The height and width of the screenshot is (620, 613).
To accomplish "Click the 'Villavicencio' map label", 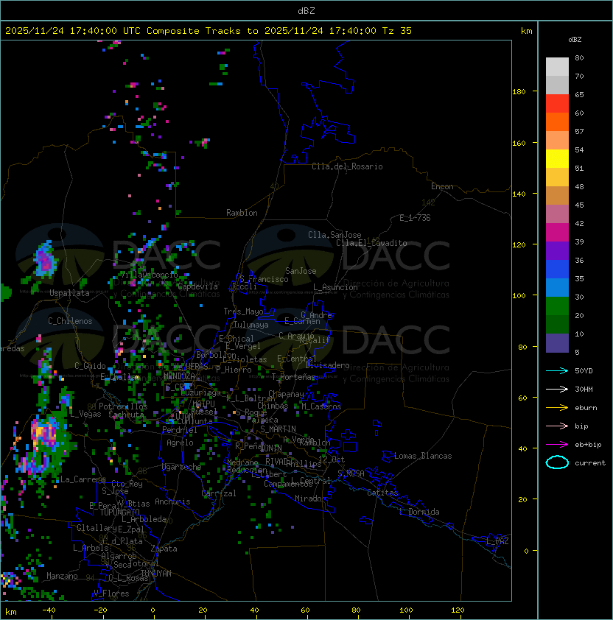I will pyautogui.click(x=149, y=275).
